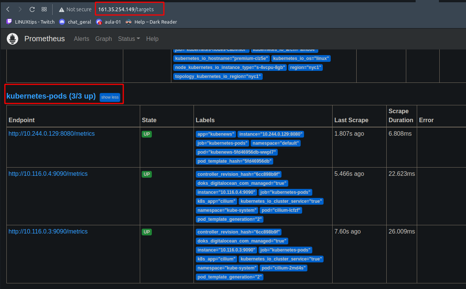Image resolution: width=466 pixels, height=289 pixels.
Task: Expand the Status dropdown menu
Action: 129,39
